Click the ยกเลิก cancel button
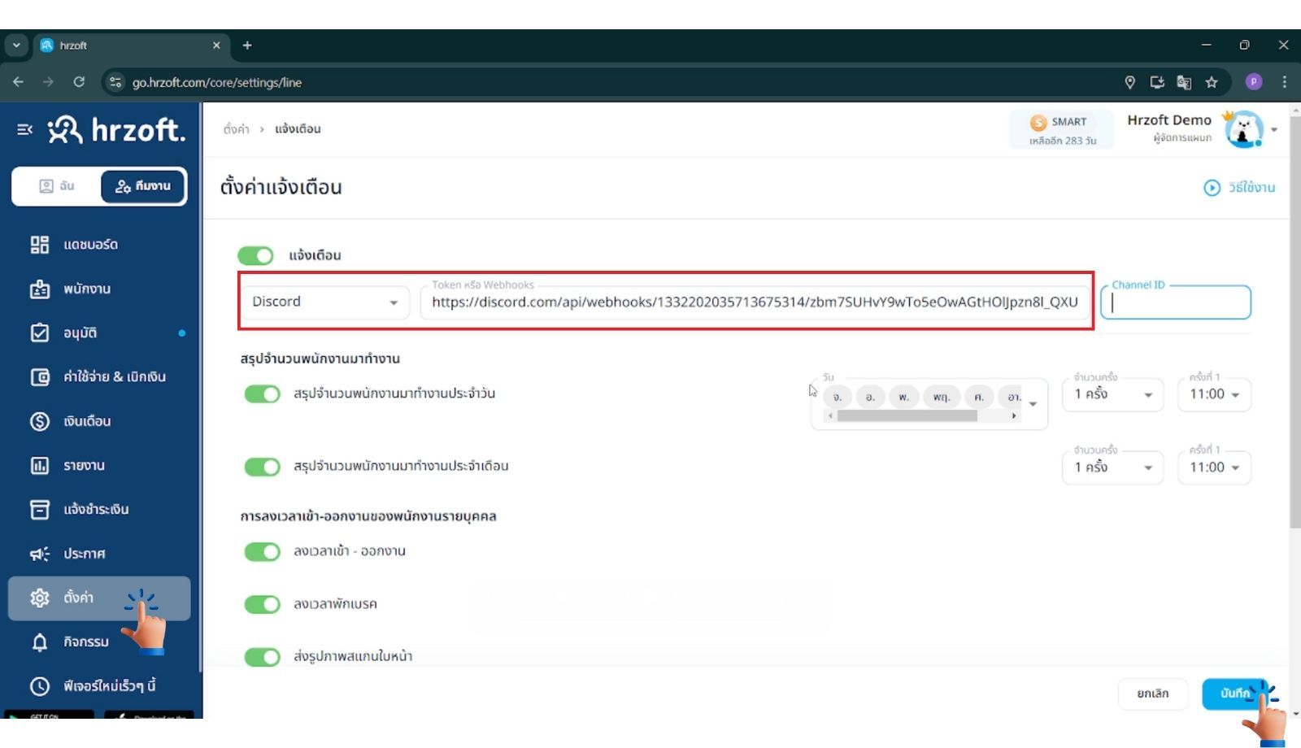 tap(1152, 694)
